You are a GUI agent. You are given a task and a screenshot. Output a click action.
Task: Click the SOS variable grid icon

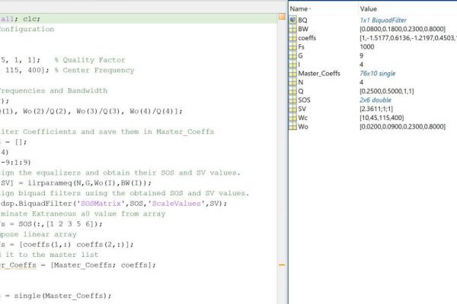coord(292,100)
